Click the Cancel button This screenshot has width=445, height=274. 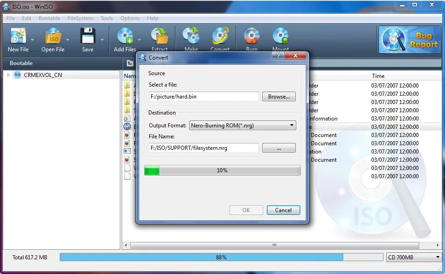[x=283, y=210]
